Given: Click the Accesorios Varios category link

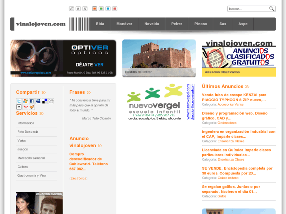Looking at the screenshot, I should [x=231, y=104].
